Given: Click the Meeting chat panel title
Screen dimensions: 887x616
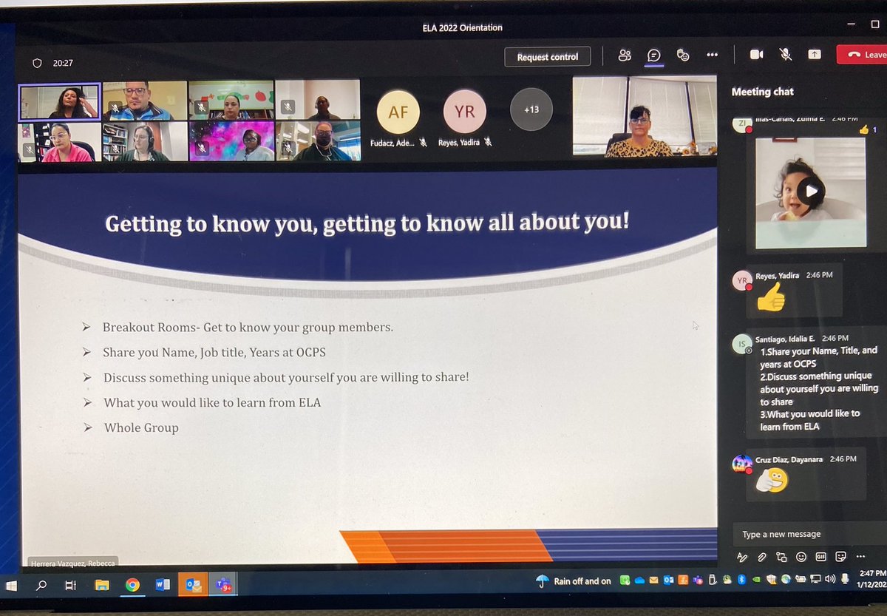Looking at the screenshot, I should (763, 92).
